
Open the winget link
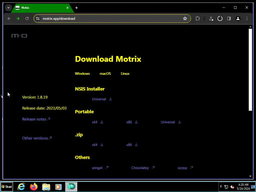pyautogui.click(x=97, y=168)
